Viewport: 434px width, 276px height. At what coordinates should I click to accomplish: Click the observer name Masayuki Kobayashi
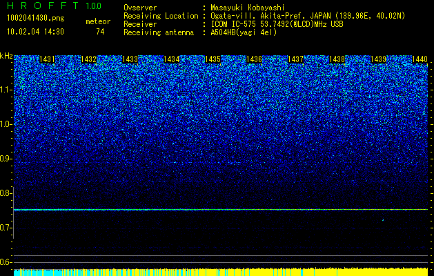pos(247,8)
